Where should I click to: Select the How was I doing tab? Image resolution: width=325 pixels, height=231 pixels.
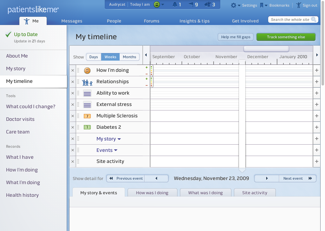(152, 193)
